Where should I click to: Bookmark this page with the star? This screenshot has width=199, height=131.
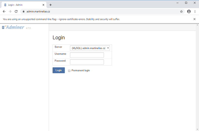181,12
